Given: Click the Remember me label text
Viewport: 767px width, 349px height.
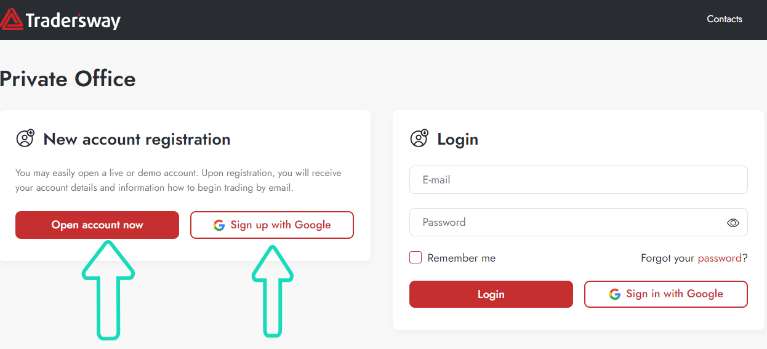Looking at the screenshot, I should [462, 258].
